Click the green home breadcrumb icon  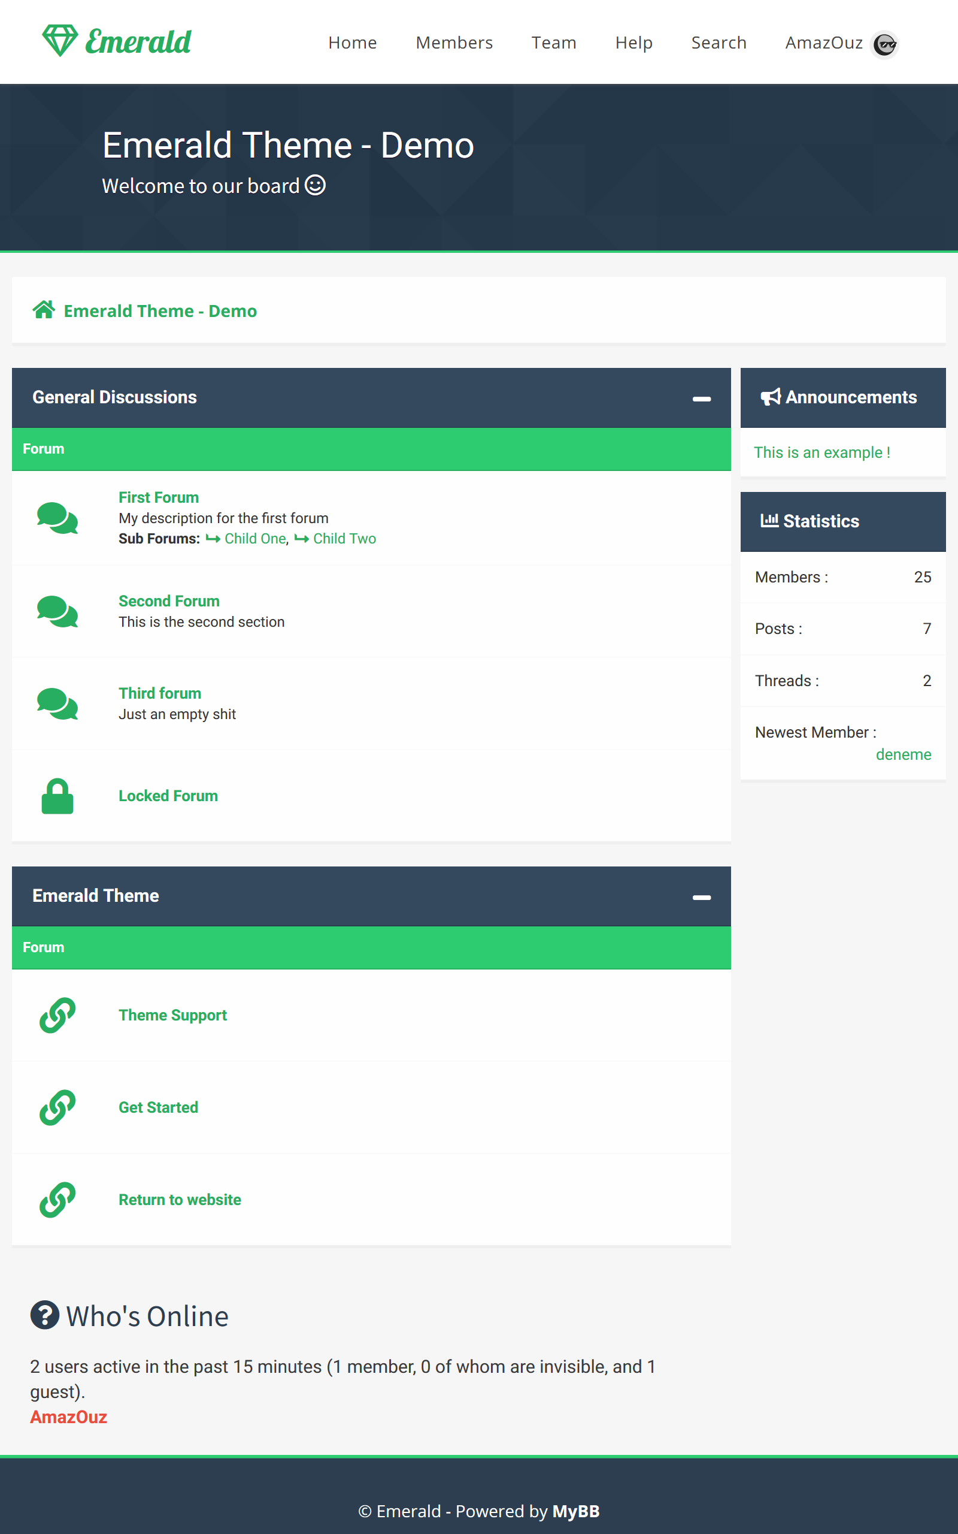tap(44, 310)
